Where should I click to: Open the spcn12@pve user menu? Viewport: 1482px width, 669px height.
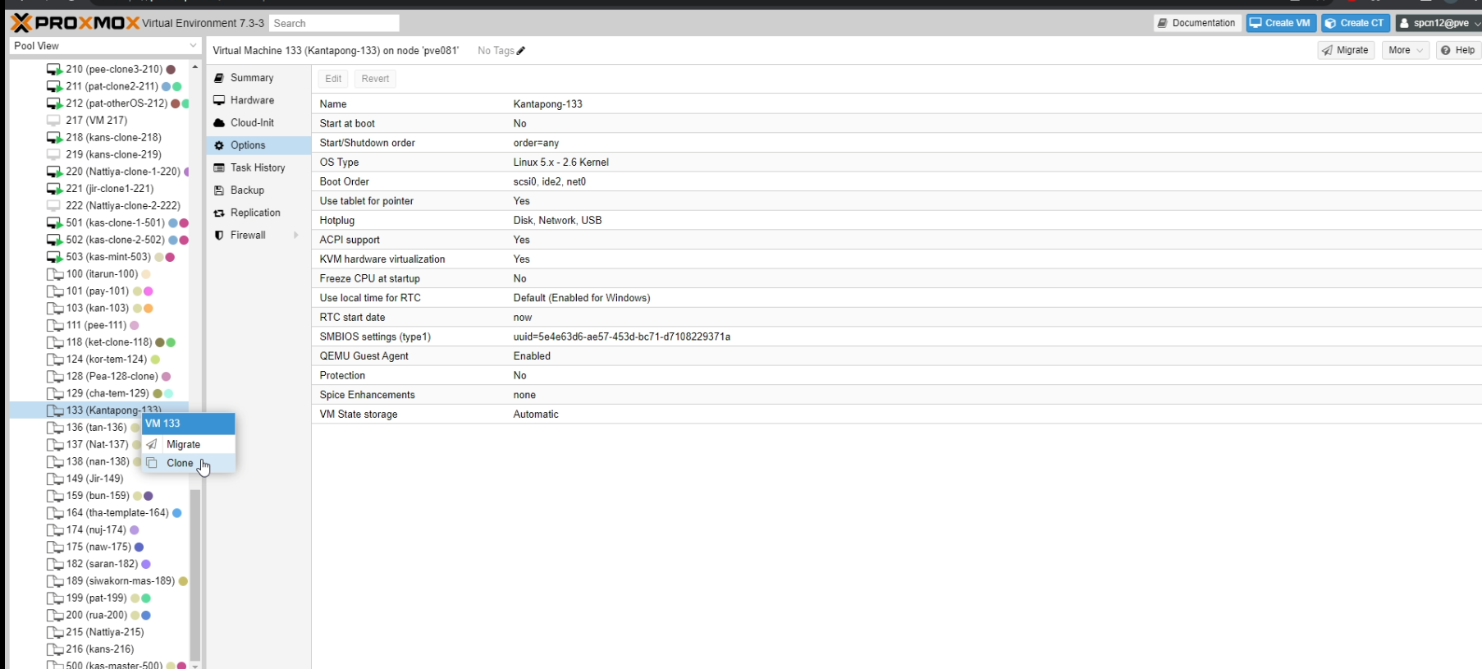click(1439, 23)
